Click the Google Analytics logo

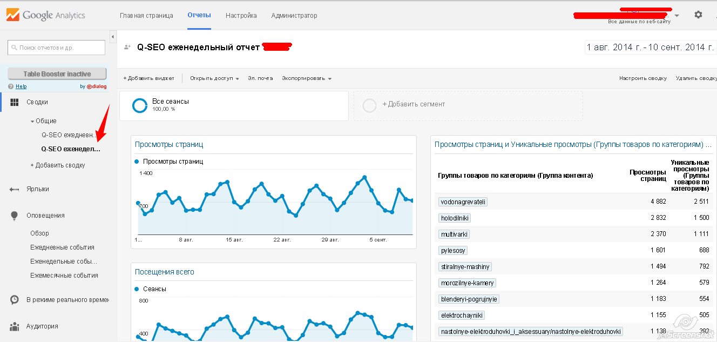(x=46, y=15)
